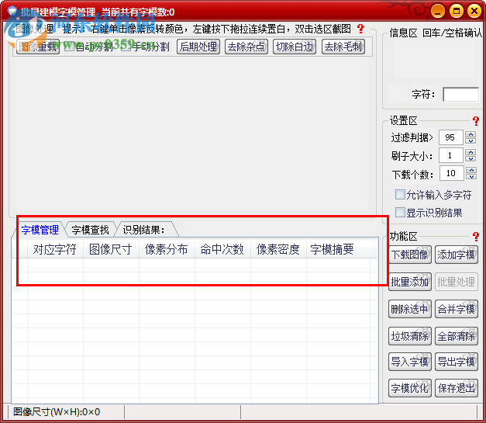Click the 垃圾清除 button
This screenshot has height=423, width=486.
[410, 336]
